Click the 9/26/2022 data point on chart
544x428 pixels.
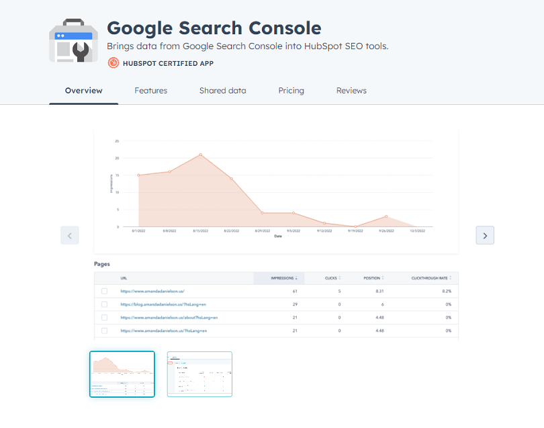pyautogui.click(x=386, y=216)
